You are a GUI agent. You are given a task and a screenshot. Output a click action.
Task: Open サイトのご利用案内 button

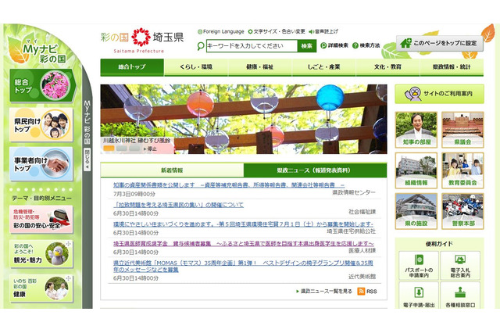439,94
